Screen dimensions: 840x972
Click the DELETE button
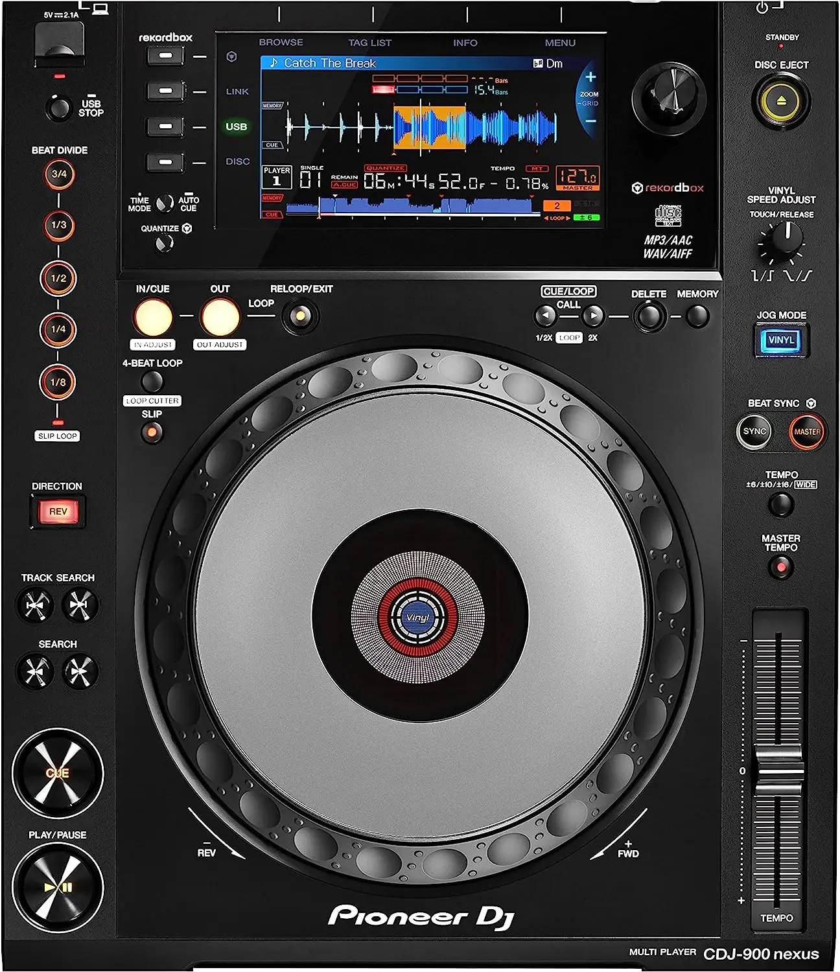click(649, 317)
